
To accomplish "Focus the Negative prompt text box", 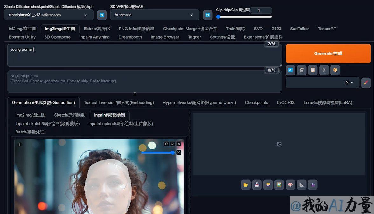I will (x=144, y=81).
